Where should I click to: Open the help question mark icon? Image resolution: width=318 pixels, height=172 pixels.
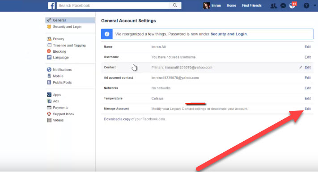(x=306, y=6)
